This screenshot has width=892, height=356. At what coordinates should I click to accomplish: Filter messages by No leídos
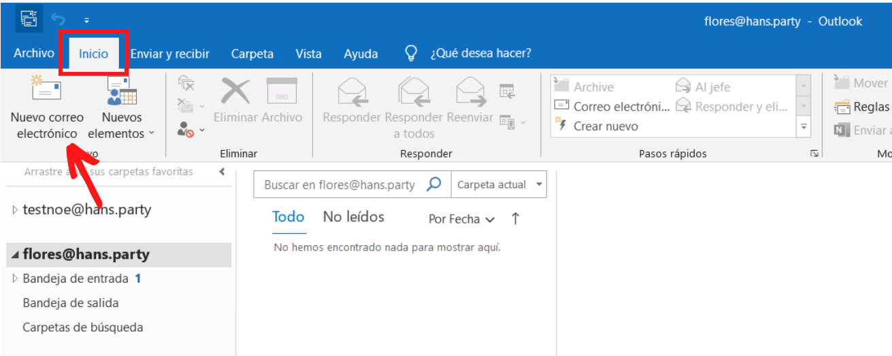(353, 217)
